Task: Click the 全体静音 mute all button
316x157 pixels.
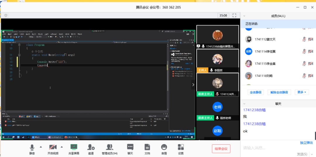Action: click(x=256, y=92)
